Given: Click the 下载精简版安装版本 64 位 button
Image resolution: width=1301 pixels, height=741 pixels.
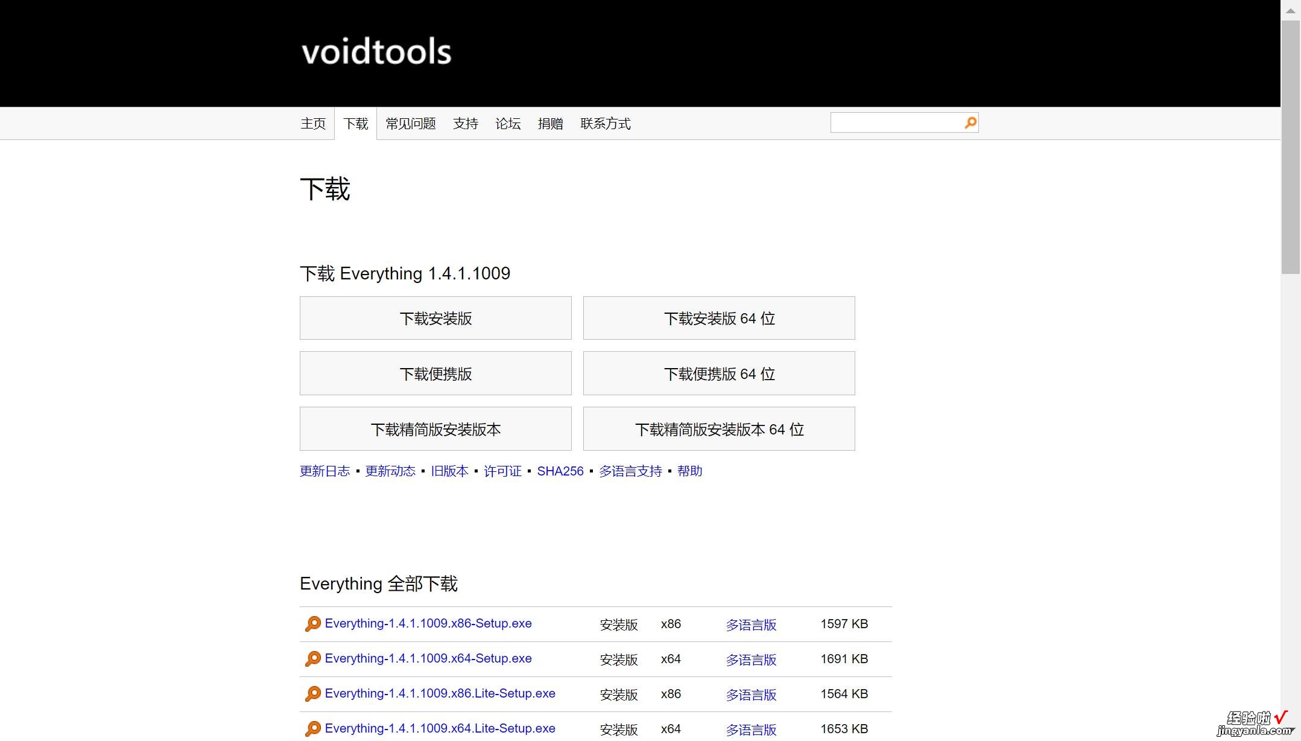Looking at the screenshot, I should (x=719, y=429).
